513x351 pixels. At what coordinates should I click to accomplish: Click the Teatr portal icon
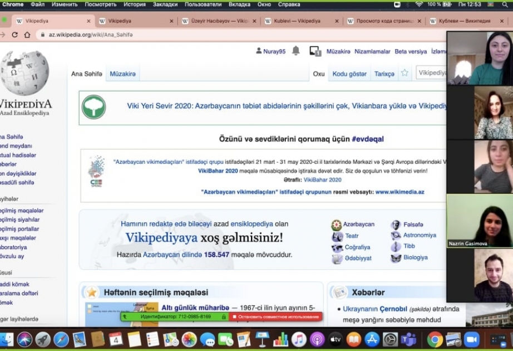[x=337, y=236]
